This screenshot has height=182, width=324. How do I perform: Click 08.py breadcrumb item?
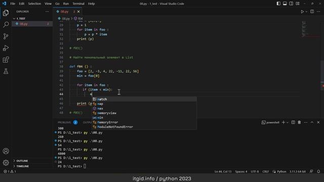point(64,19)
